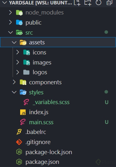Collapse all folders using the header icon
Screen dimensions: 116x167
tap(109, 3)
